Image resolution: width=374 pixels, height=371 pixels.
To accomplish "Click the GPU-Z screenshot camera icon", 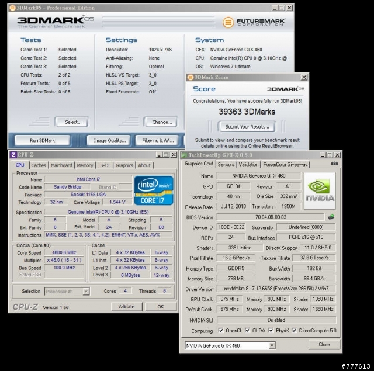I will click(x=334, y=164).
